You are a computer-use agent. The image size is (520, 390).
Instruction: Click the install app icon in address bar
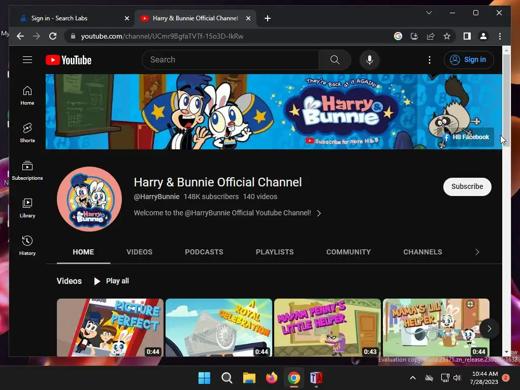tap(414, 36)
